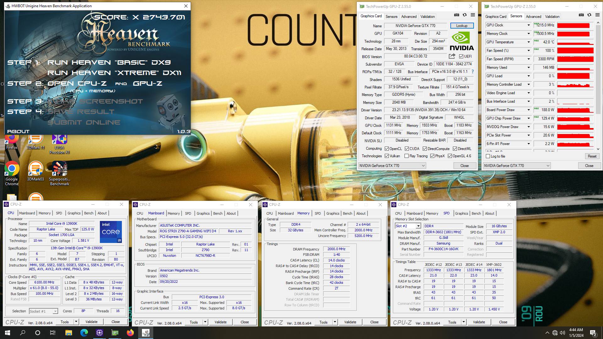
Task: Toggle the CUDA checkbox
Action: [407, 149]
